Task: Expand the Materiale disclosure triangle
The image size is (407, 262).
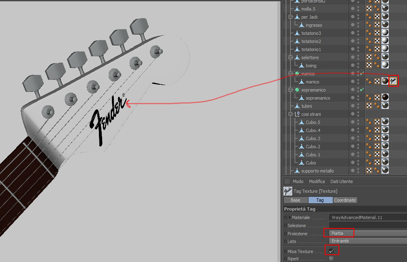Action: [290, 217]
